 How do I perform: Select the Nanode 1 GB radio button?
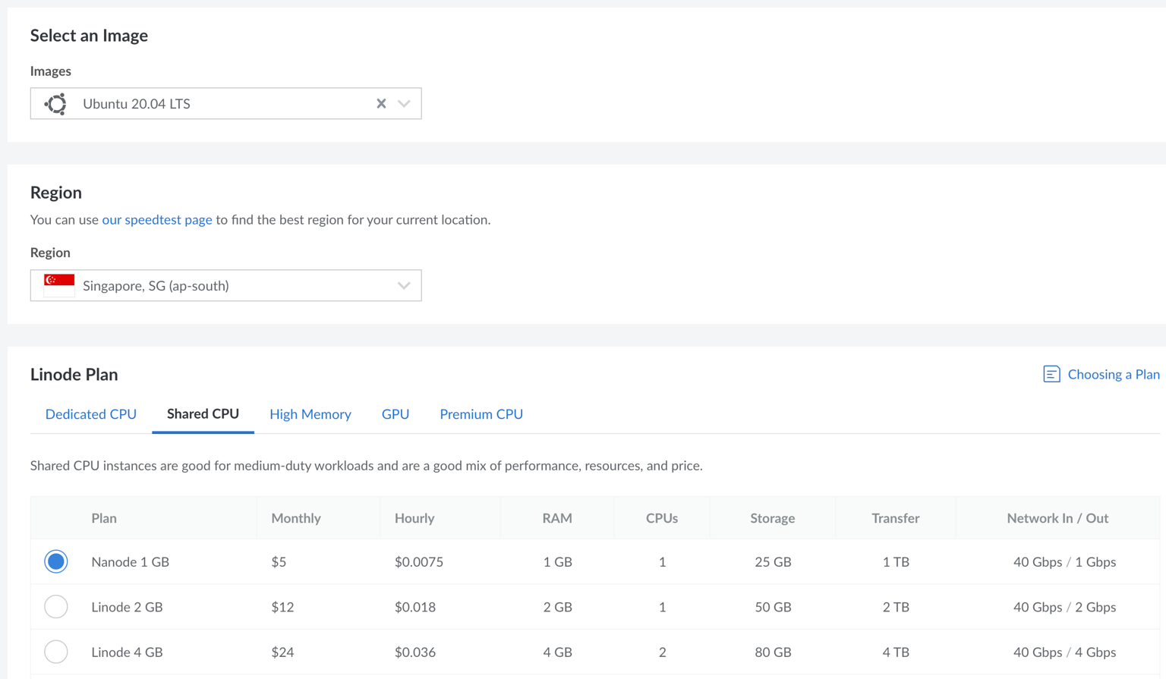(x=56, y=561)
